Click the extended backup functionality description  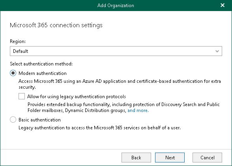pyautogui.click(x=123, y=108)
